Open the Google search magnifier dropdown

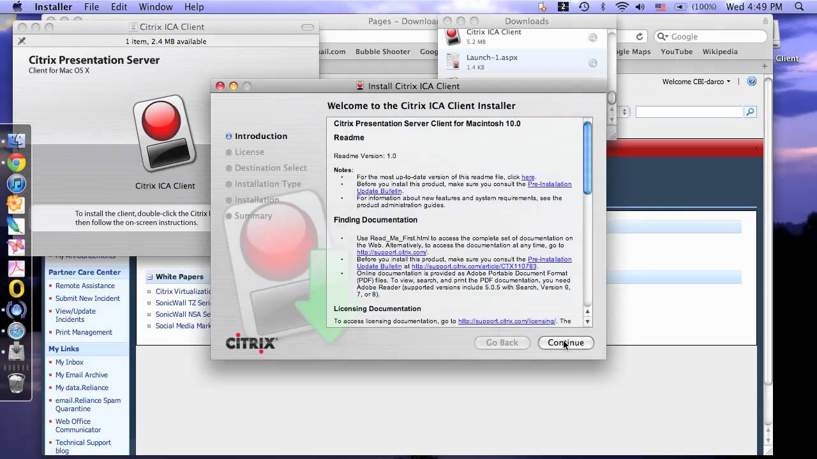tap(663, 37)
